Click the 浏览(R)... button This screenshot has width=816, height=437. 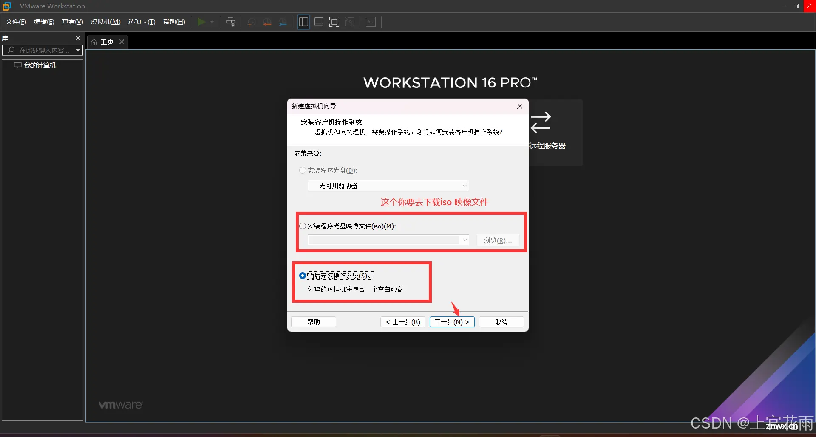[x=498, y=240]
